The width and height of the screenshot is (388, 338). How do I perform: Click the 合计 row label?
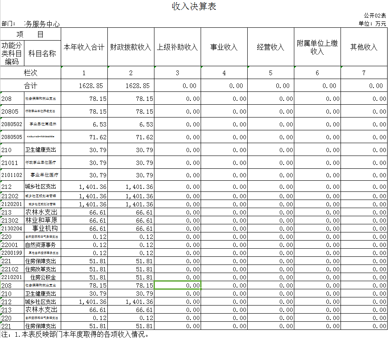(x=30, y=86)
